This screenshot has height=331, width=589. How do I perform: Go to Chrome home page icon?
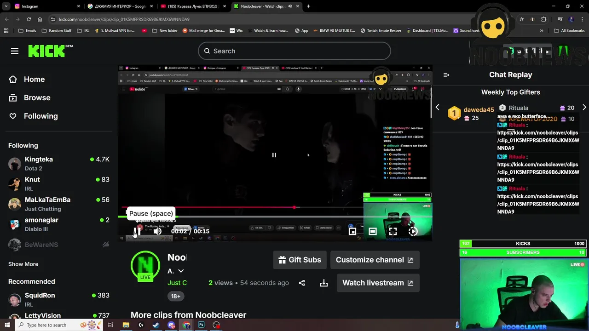(x=40, y=19)
